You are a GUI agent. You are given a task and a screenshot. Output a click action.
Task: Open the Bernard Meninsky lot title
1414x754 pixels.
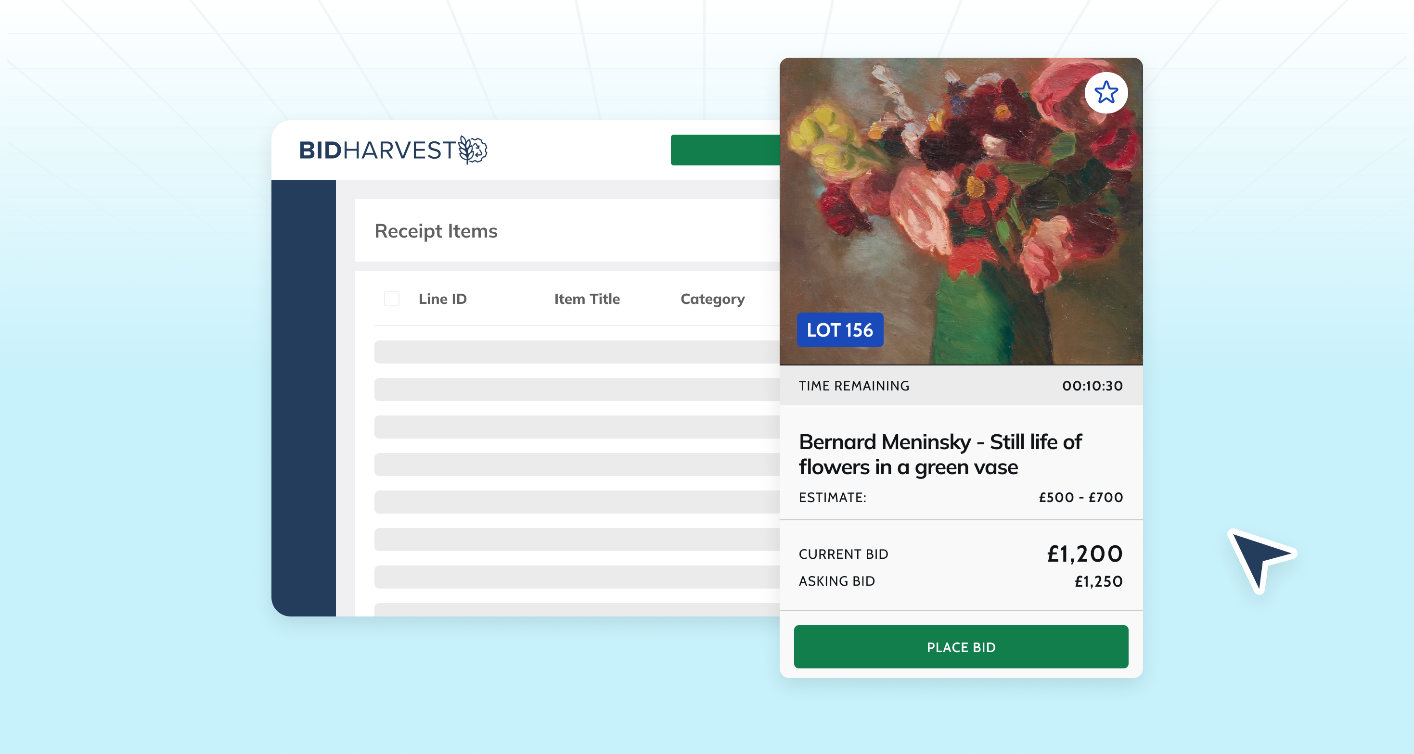pos(940,454)
